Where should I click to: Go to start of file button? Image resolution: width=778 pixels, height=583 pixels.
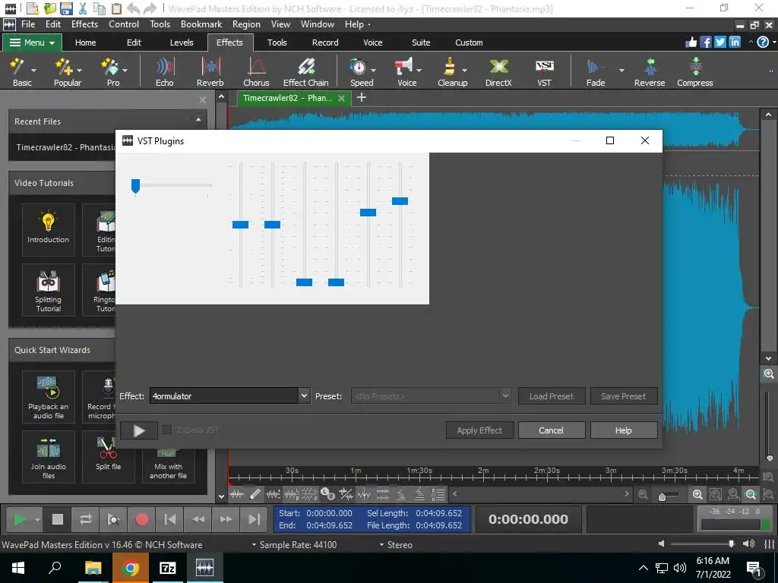pyautogui.click(x=169, y=519)
